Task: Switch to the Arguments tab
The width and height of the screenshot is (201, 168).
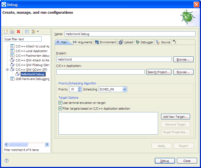Action: 83,42
